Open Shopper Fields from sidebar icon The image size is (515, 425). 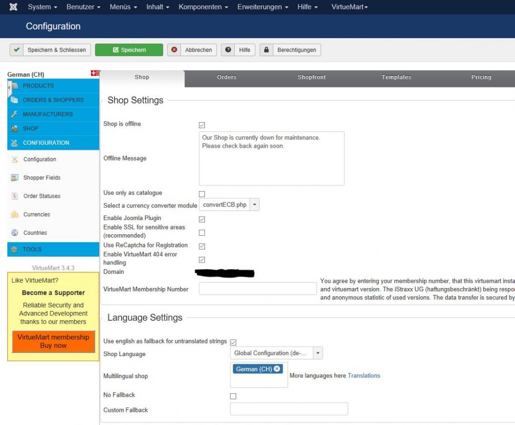pos(15,178)
